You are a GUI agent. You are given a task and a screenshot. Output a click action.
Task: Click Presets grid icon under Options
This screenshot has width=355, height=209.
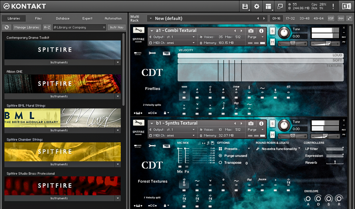(220, 149)
